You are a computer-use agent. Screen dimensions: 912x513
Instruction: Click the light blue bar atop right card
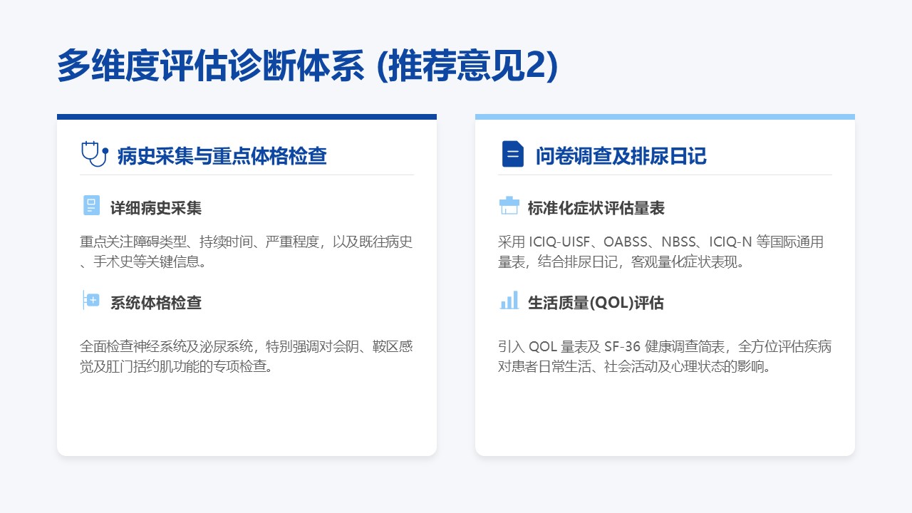pyautogui.click(x=664, y=117)
